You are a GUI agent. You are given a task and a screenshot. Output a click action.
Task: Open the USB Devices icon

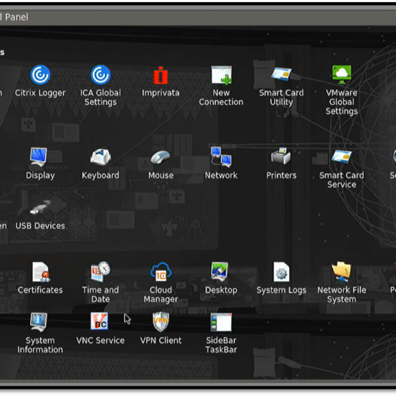pos(40,208)
